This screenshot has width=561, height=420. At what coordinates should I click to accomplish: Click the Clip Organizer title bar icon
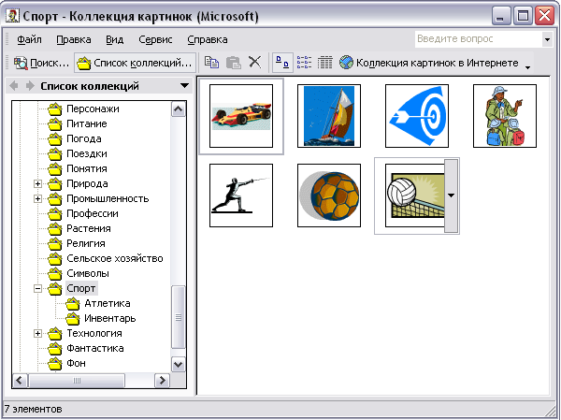click(x=12, y=16)
